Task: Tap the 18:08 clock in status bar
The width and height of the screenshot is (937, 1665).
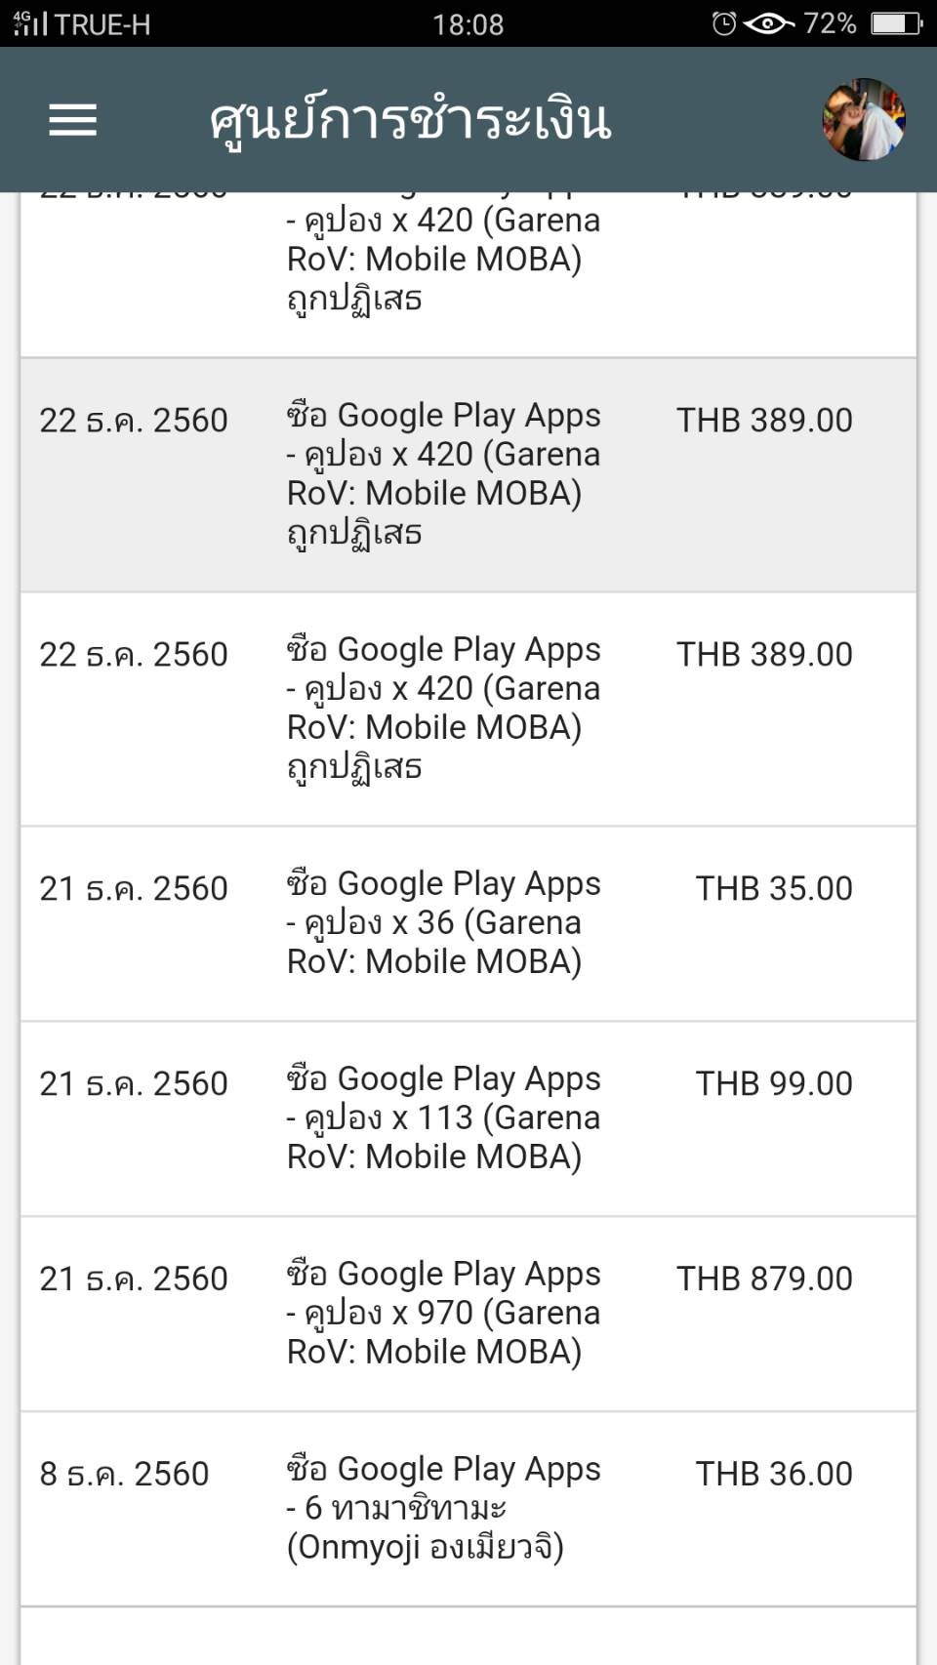Action: (468, 24)
